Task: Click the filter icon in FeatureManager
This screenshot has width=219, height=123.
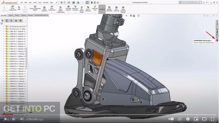Action: pos(2,24)
